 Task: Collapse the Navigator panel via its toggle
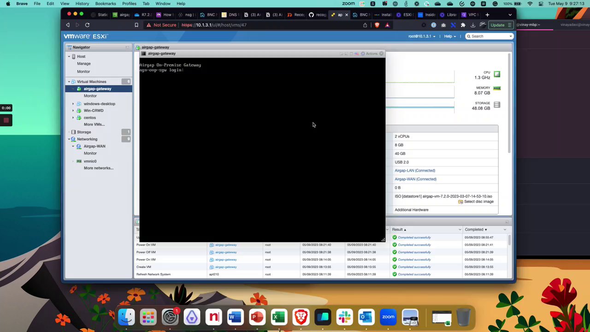[x=127, y=47]
